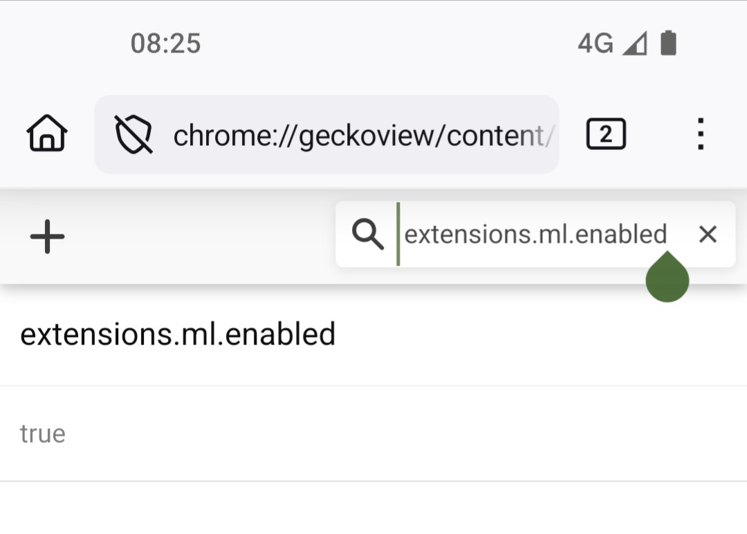Open the tracking protection shield icon

[x=133, y=134]
